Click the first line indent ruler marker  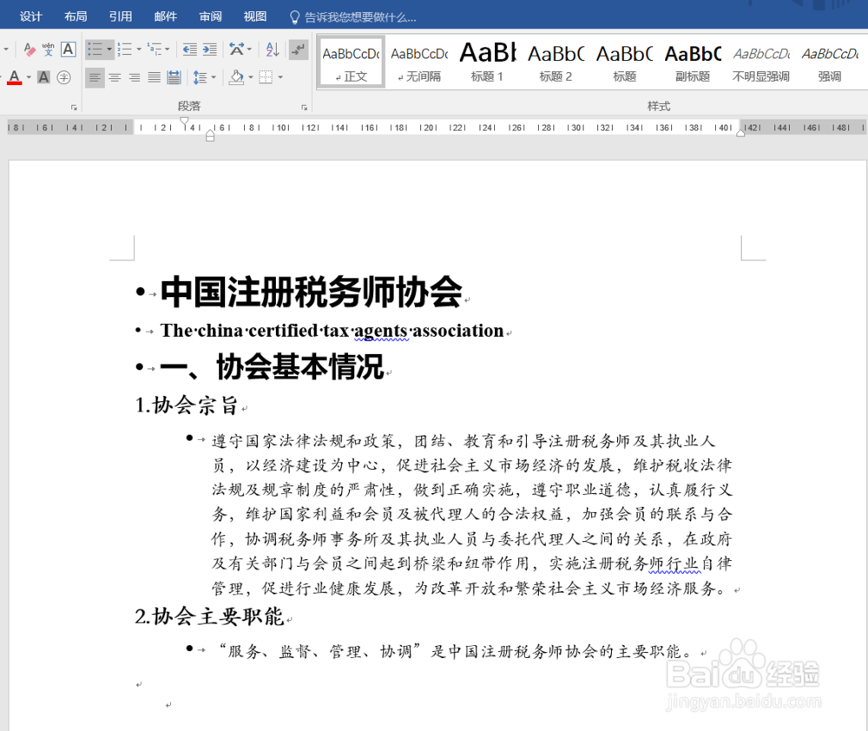click(184, 121)
